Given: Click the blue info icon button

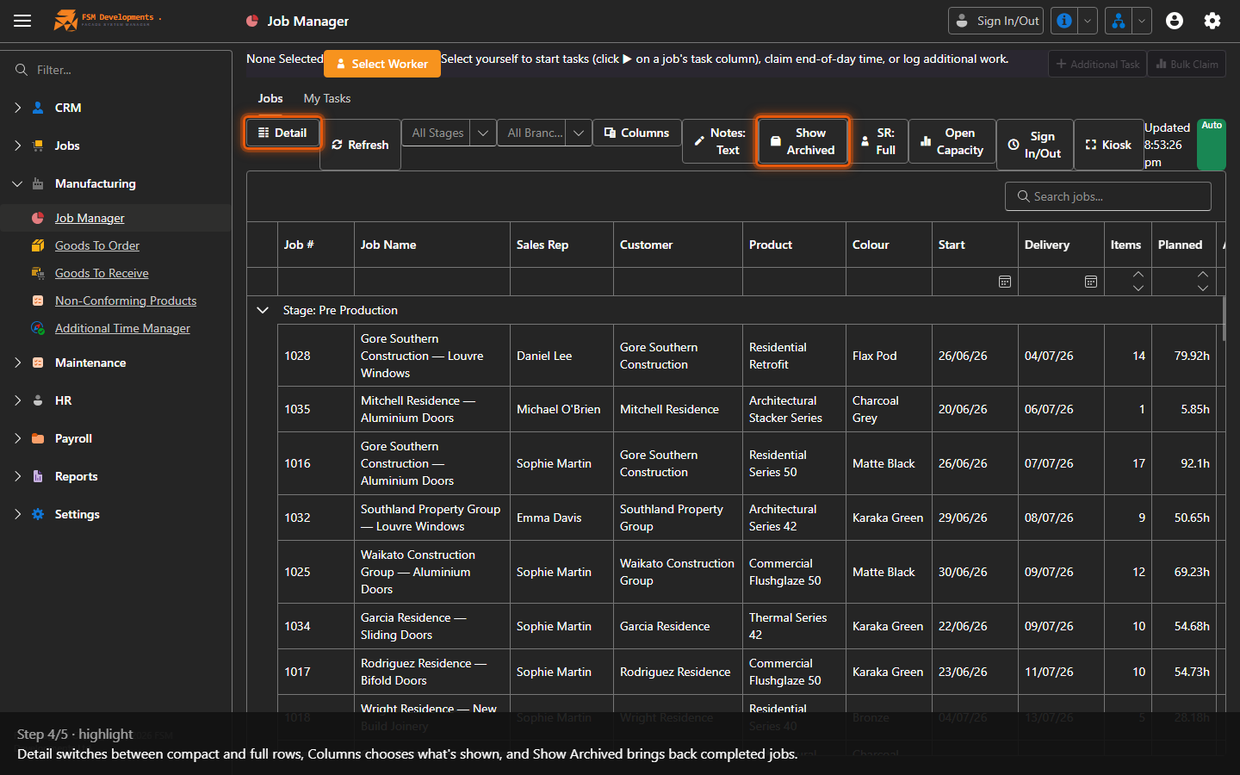Looking at the screenshot, I should tap(1064, 21).
